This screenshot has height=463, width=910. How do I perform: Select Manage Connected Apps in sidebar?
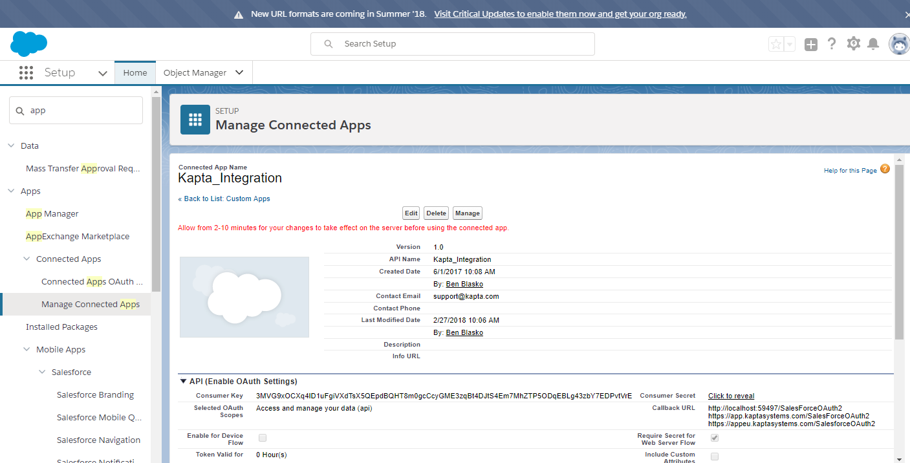pyautogui.click(x=91, y=304)
